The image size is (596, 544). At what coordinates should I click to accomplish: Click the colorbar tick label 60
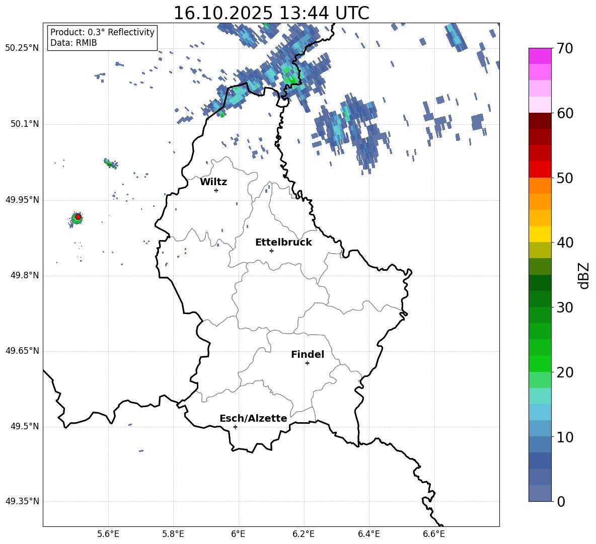[x=565, y=113]
